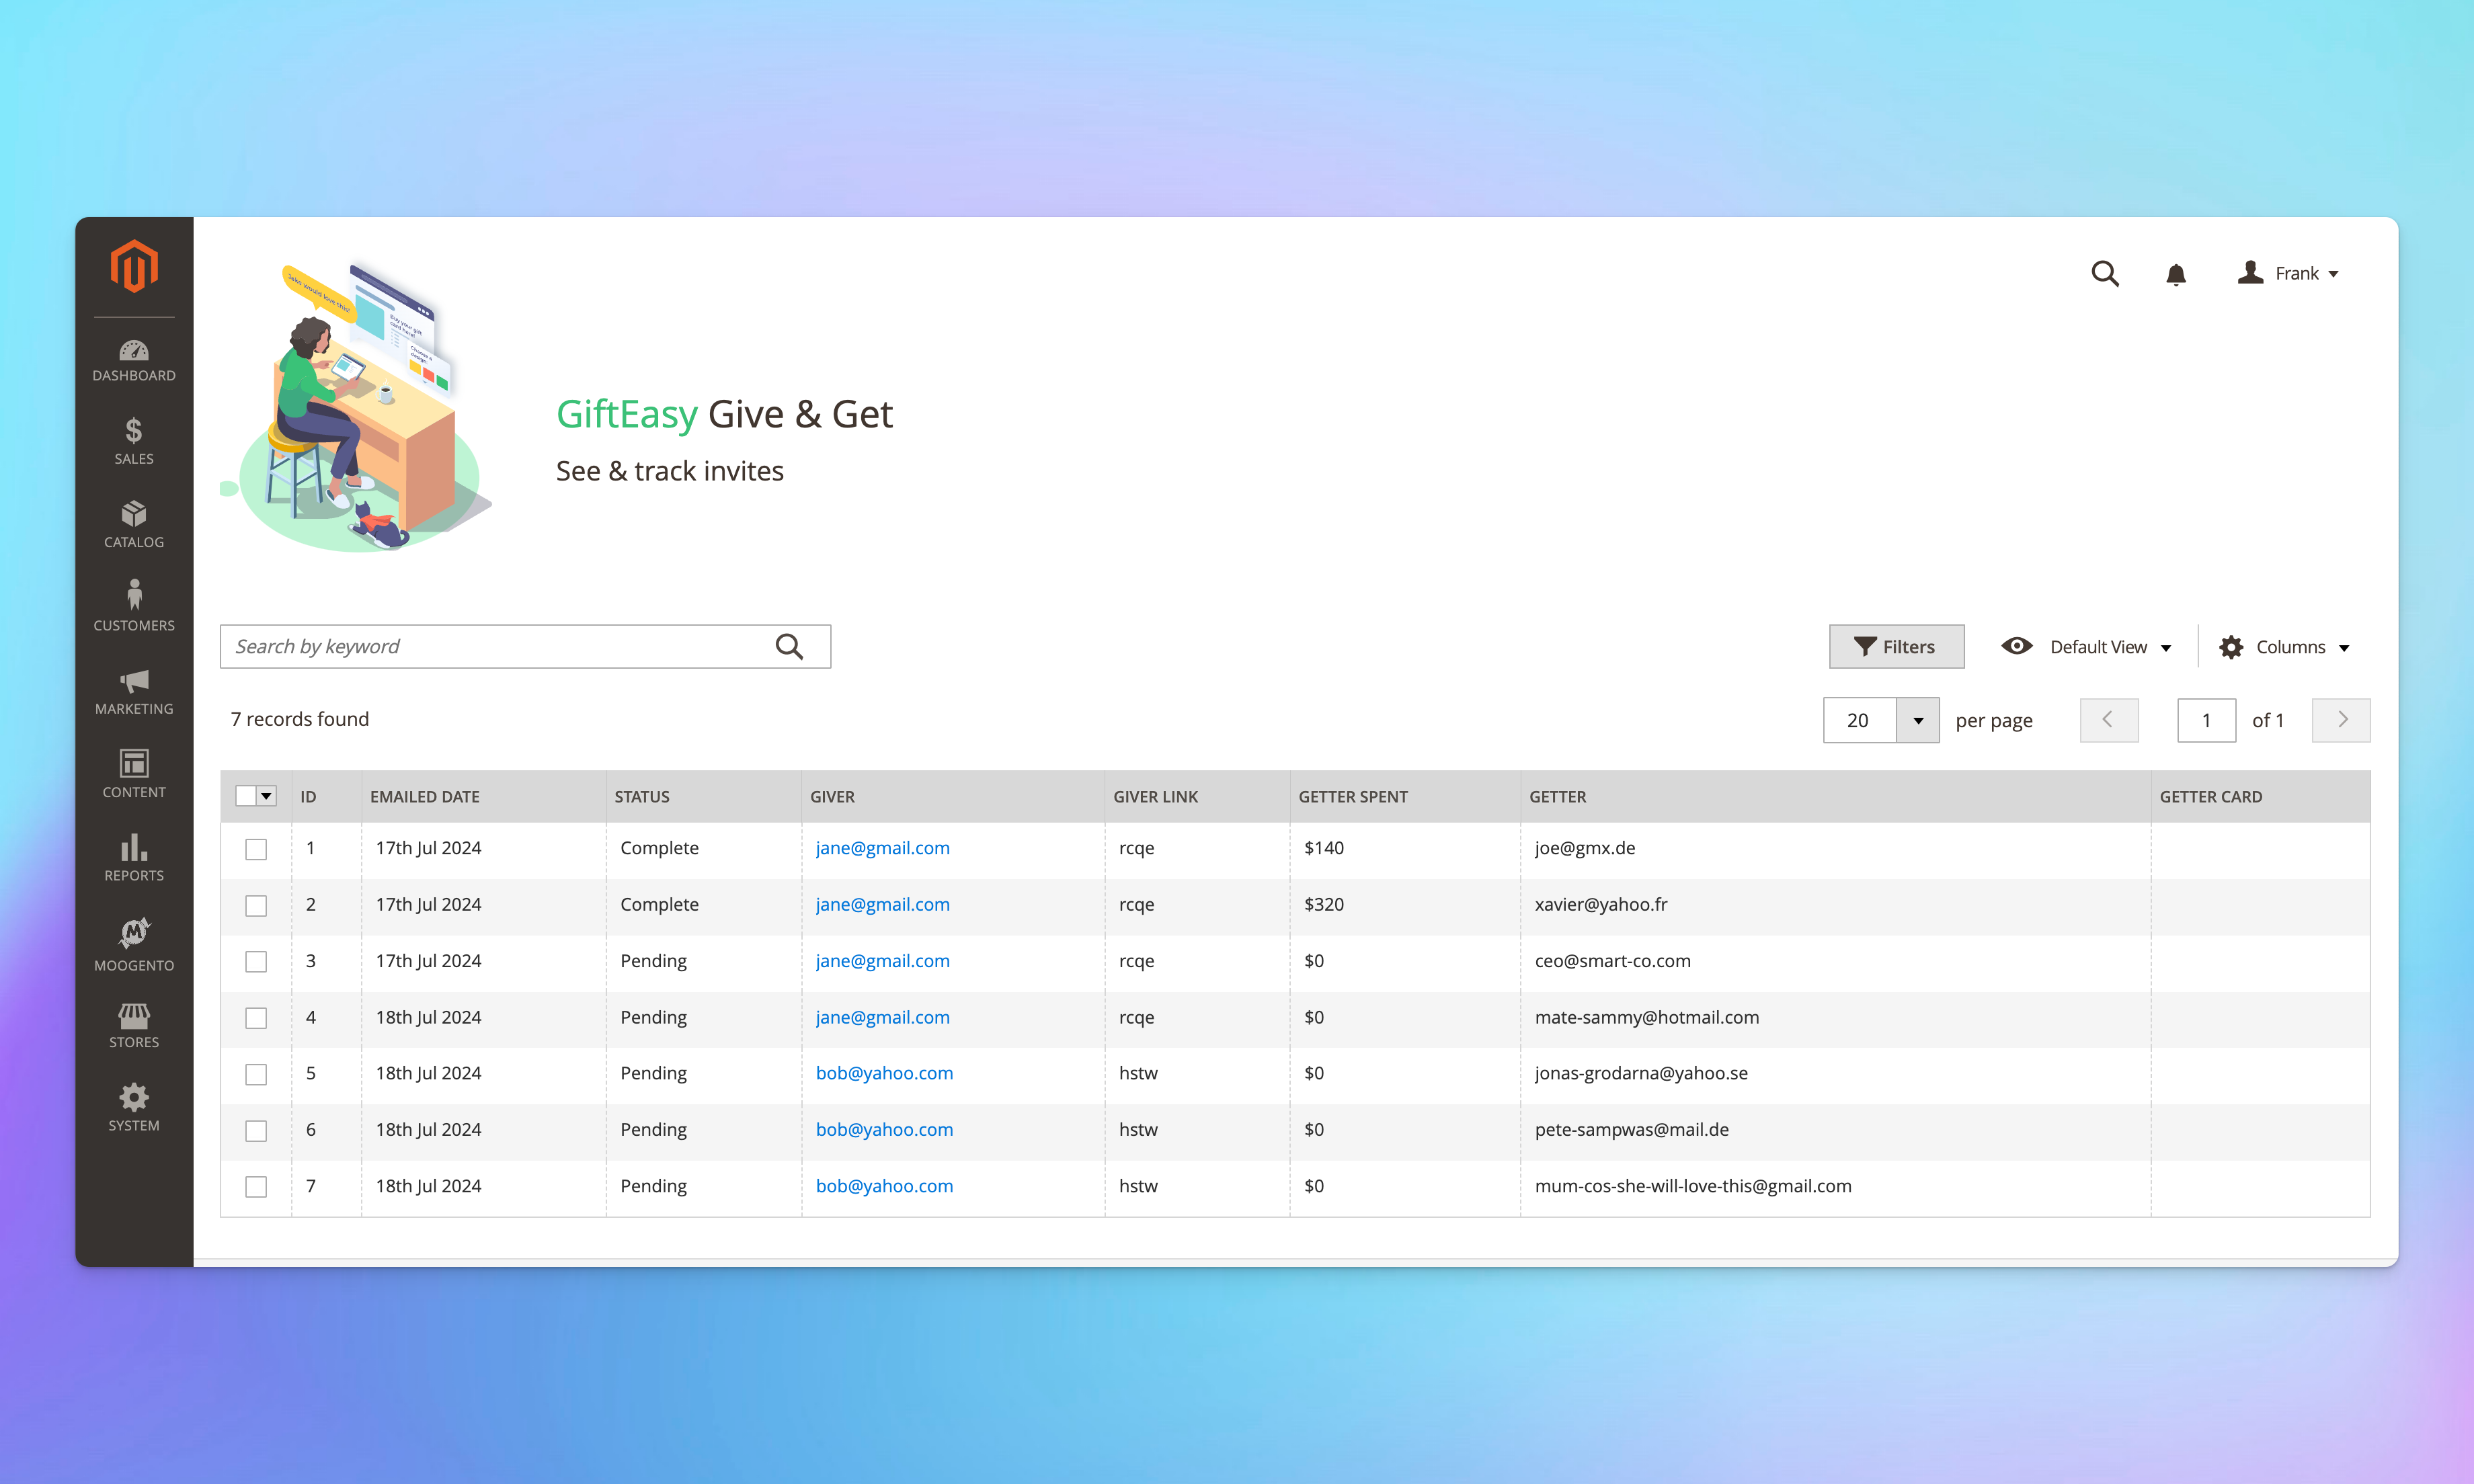2474x1484 pixels.
Task: Tick the checkbox for row ID 4
Action: (256, 1018)
